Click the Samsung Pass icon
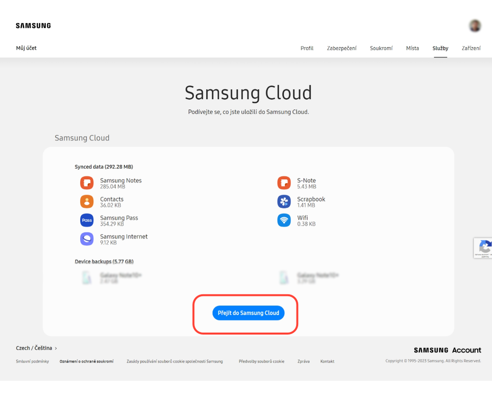The height and width of the screenshot is (393, 492). pyautogui.click(x=87, y=220)
